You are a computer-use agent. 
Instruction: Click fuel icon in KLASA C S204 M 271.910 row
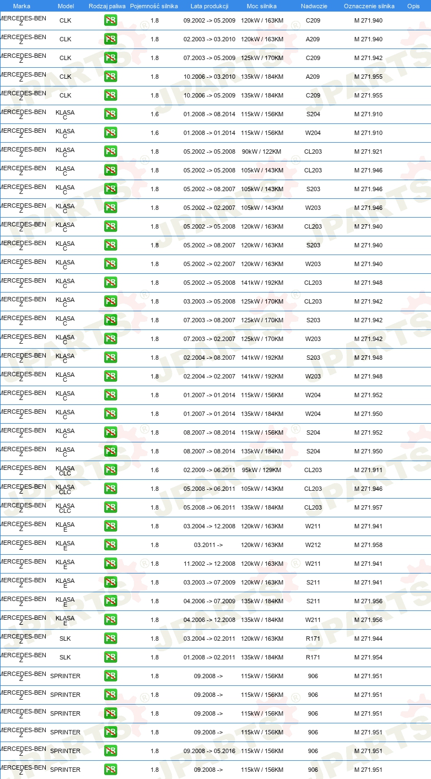point(110,114)
